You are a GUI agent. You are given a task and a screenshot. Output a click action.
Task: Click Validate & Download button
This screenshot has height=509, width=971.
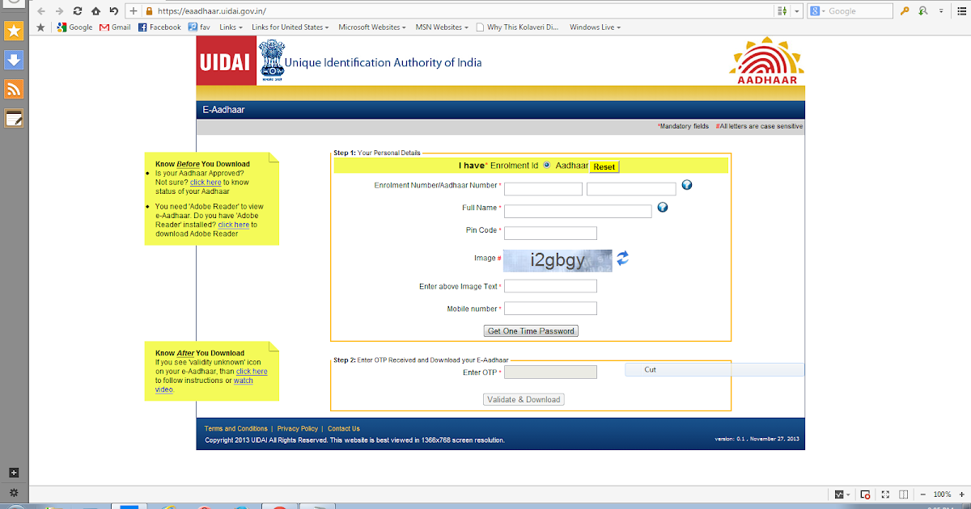[x=524, y=399]
